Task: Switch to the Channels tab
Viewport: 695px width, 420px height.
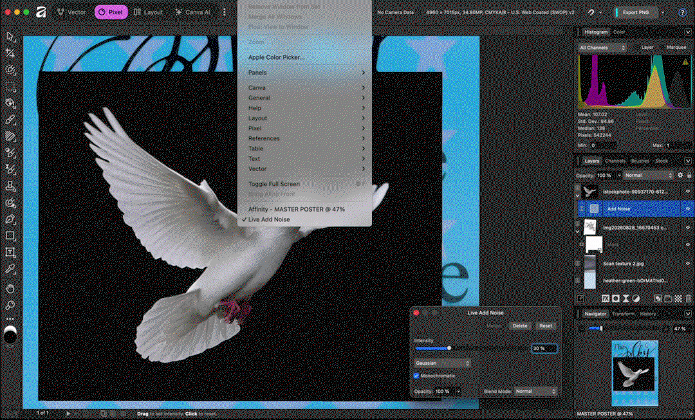Action: (x=615, y=161)
